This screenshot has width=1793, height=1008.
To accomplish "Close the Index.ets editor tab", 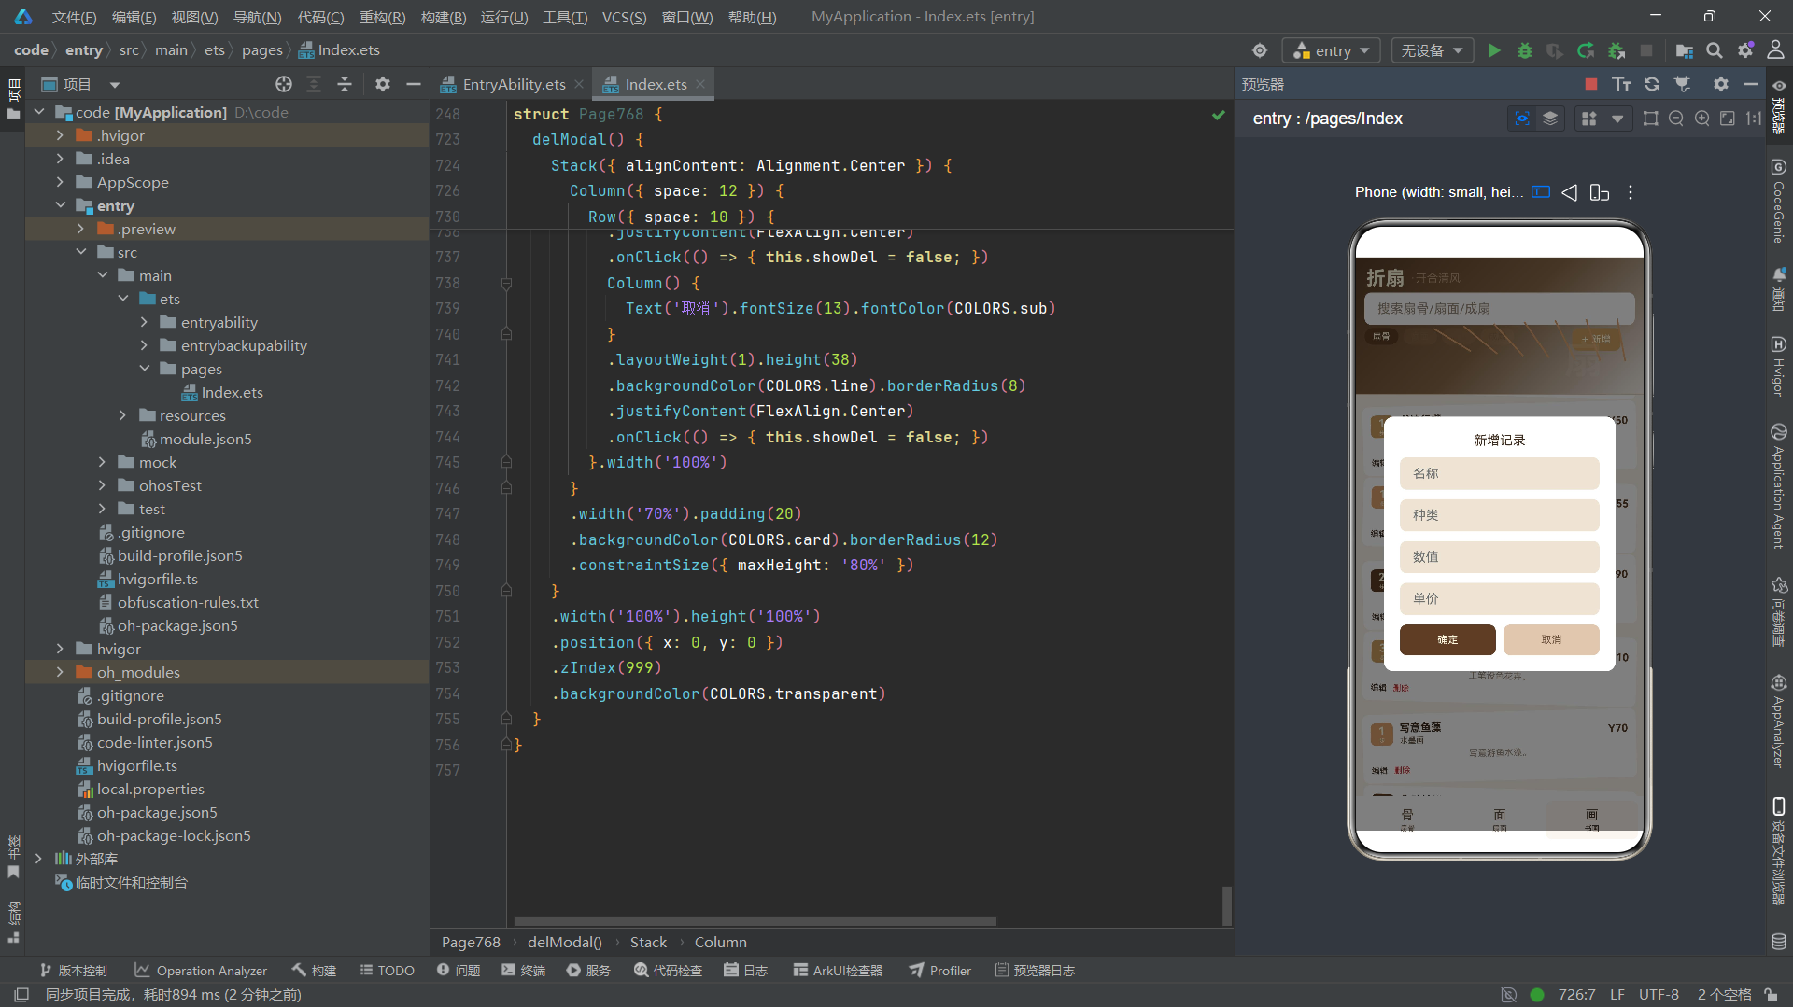I will (700, 84).
